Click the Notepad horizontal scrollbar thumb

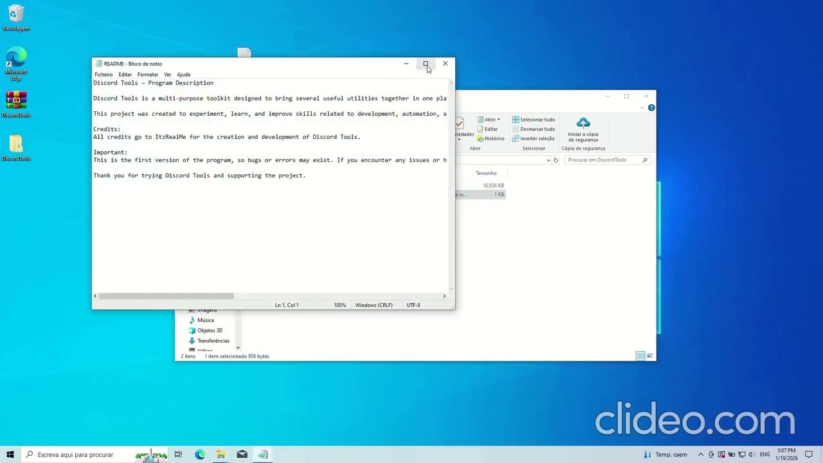click(166, 296)
